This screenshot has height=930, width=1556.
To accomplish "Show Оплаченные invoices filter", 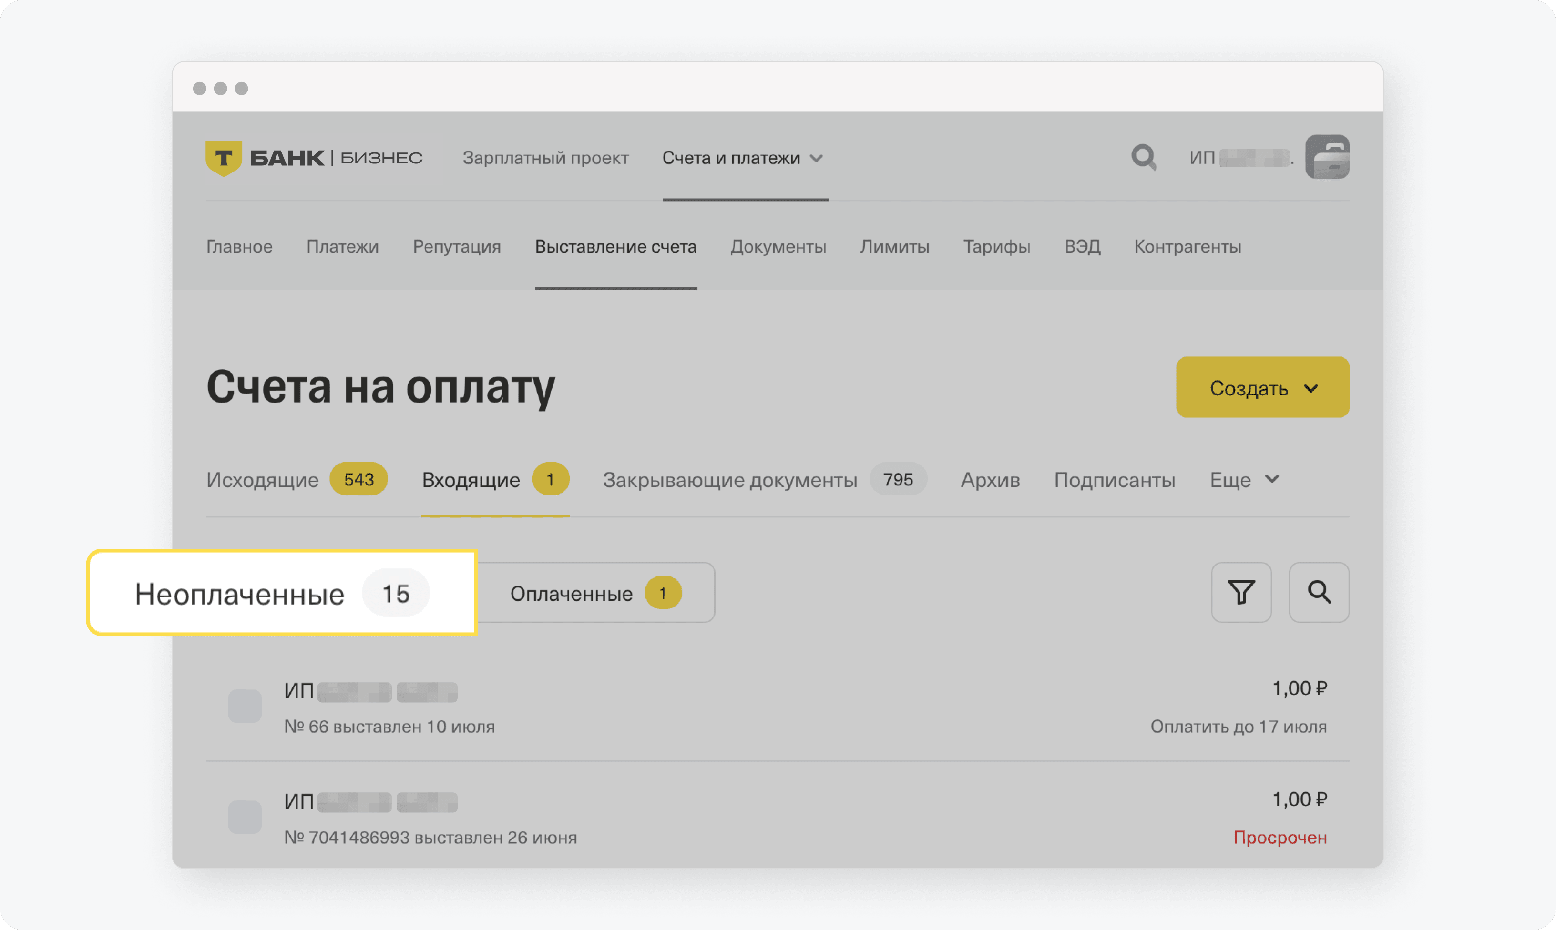I will pyautogui.click(x=595, y=593).
